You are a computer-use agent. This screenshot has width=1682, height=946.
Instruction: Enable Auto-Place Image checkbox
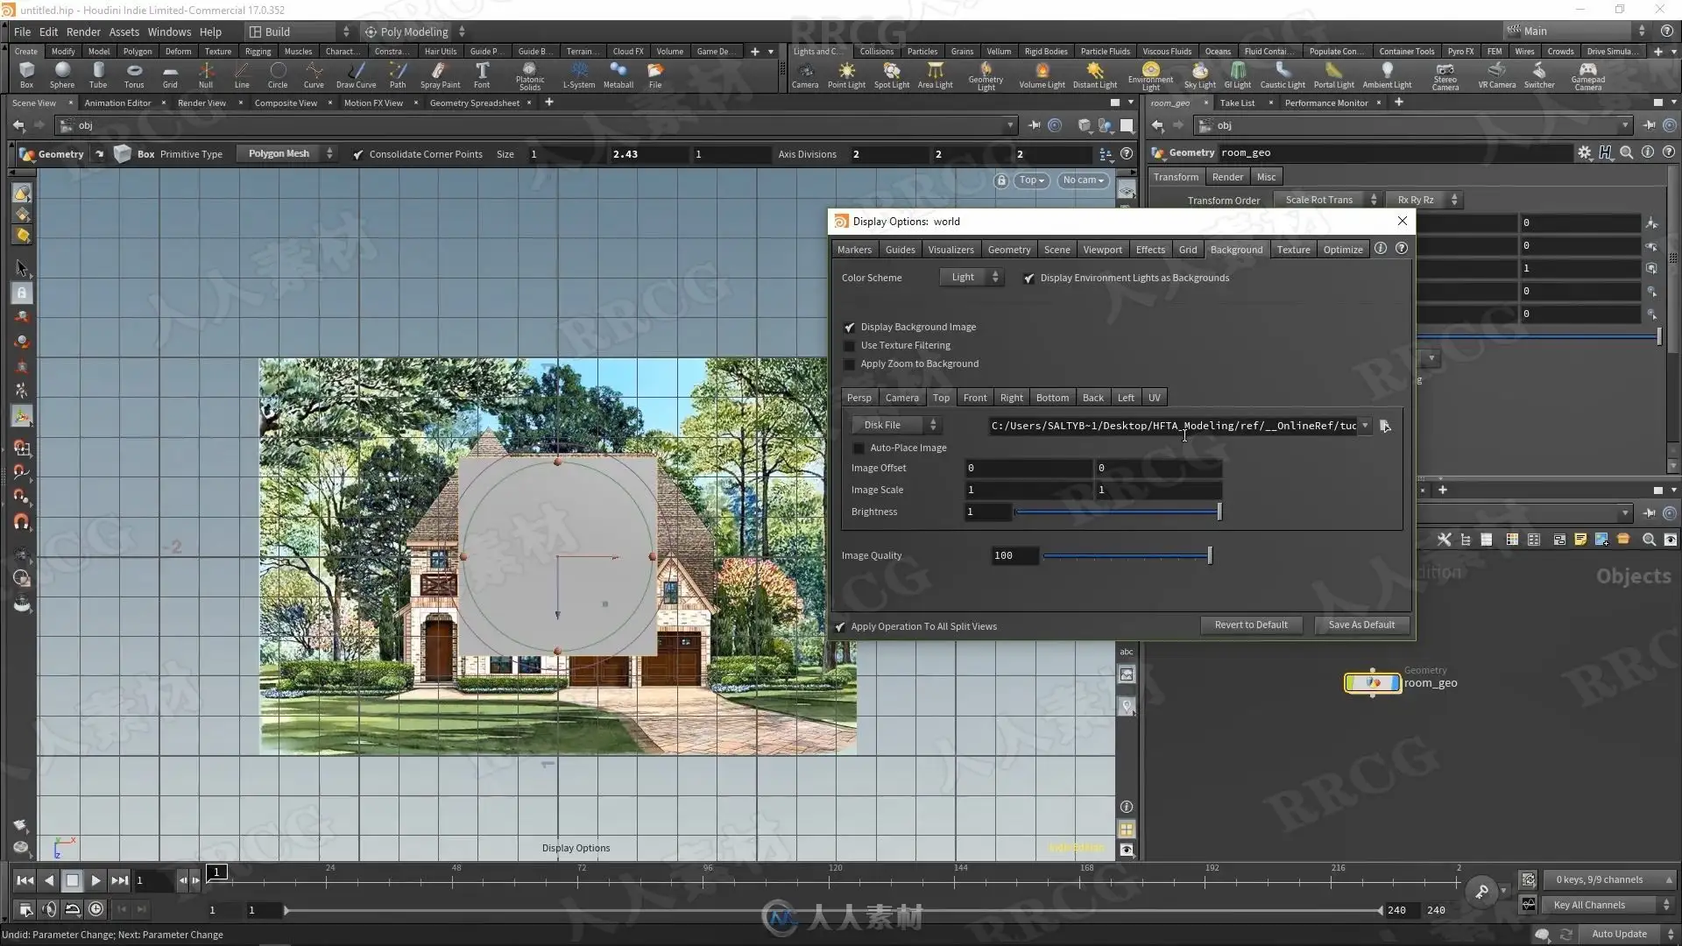point(859,448)
